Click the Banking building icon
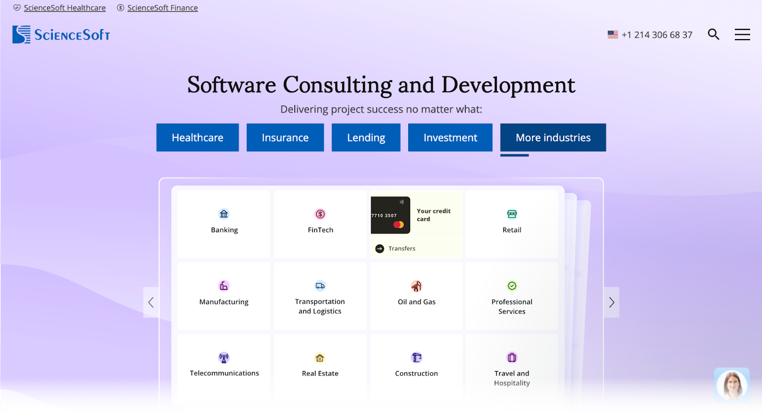The width and height of the screenshot is (762, 416). point(224,214)
